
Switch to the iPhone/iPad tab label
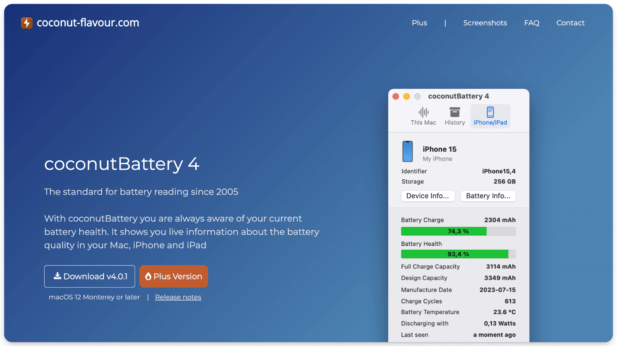(x=490, y=123)
